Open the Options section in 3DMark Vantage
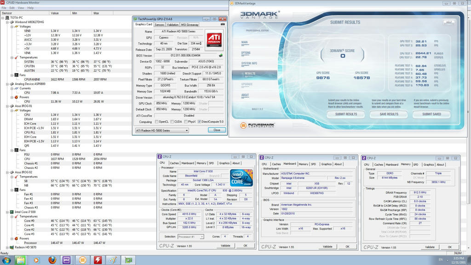The image size is (471, 265). [x=246, y=53]
